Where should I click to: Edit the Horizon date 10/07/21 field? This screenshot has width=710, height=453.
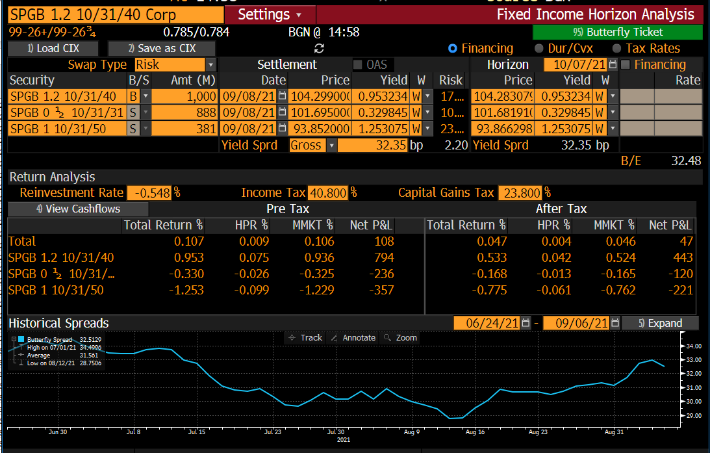(576, 65)
